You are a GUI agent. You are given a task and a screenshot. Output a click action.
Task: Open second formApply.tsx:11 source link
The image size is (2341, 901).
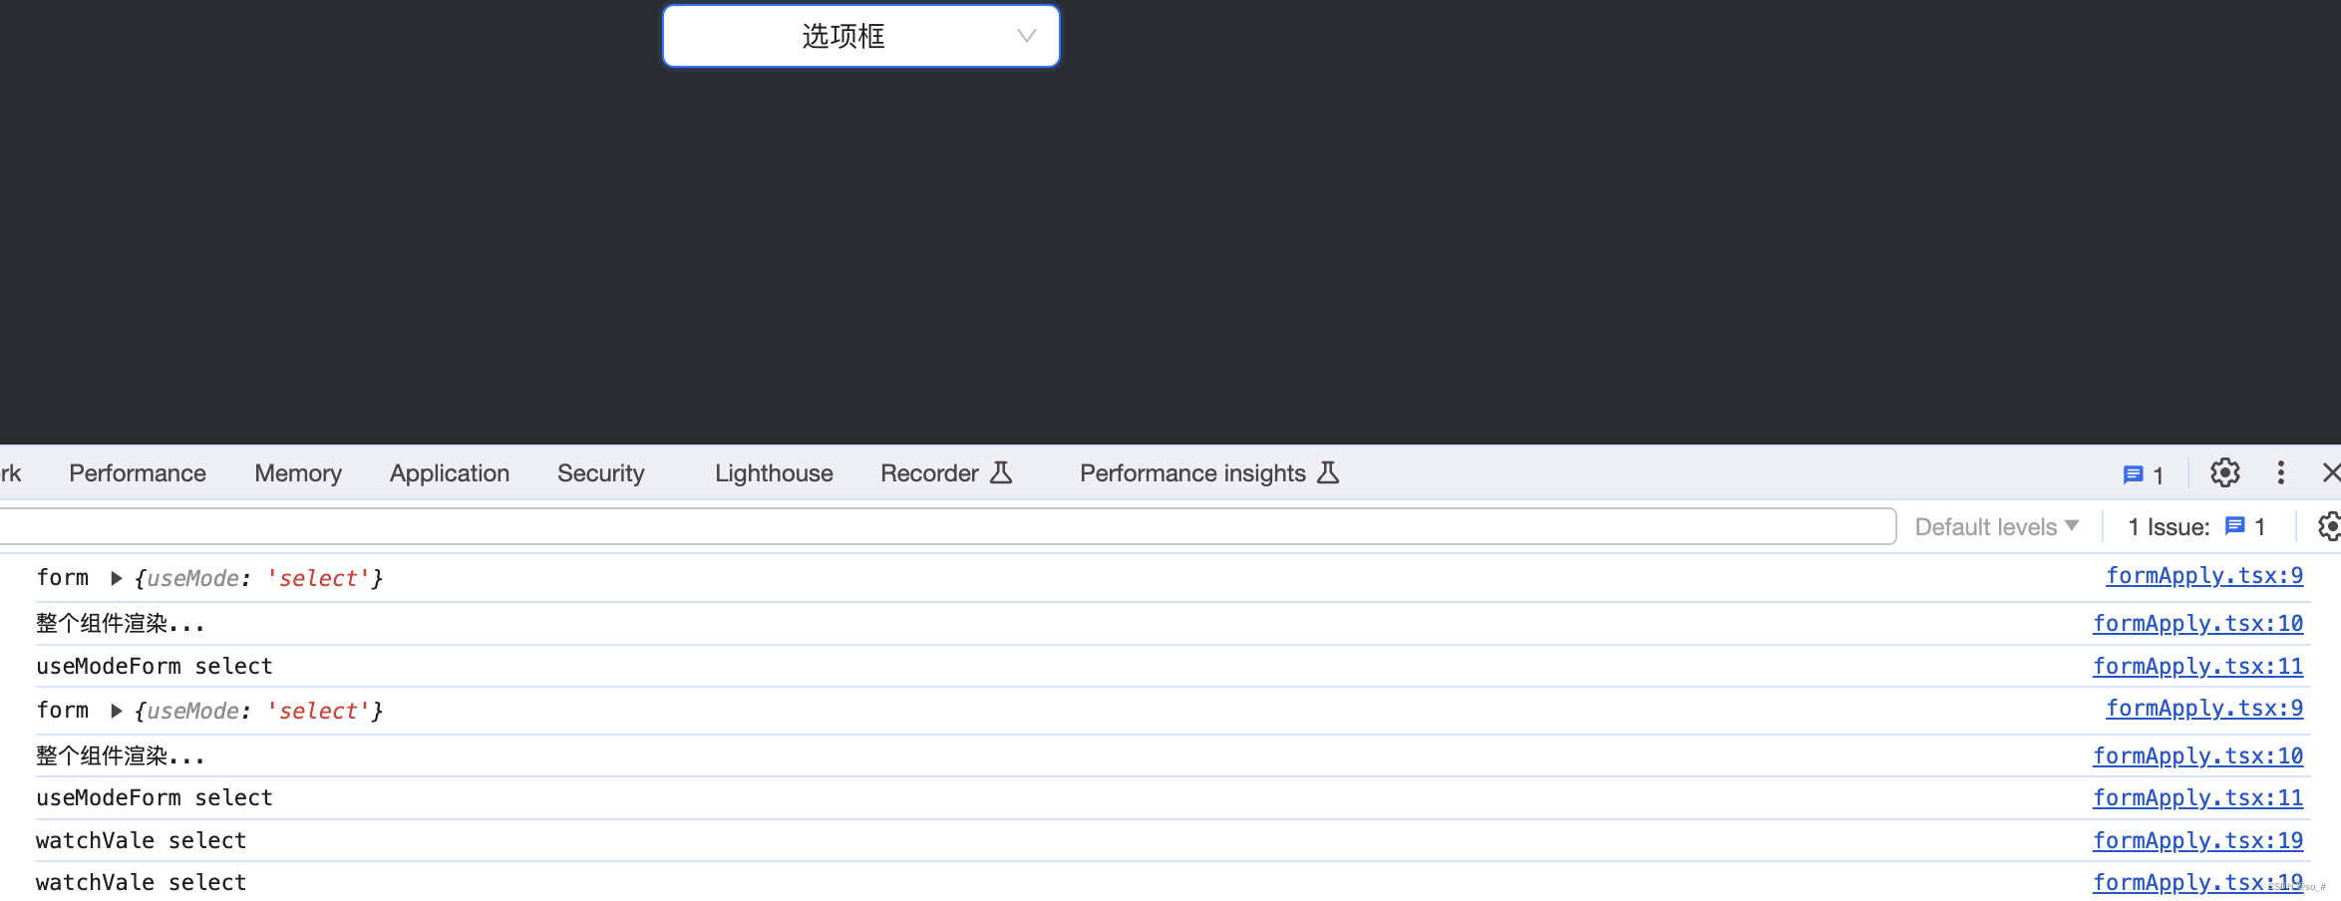point(2197,798)
